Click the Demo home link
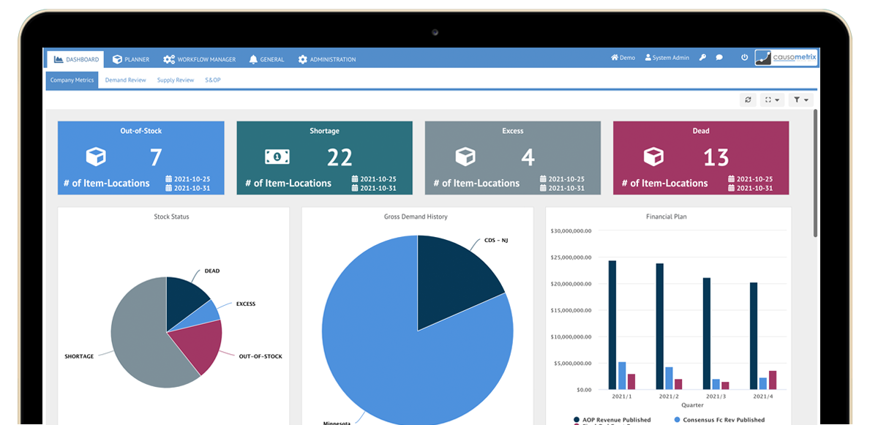870x425 pixels. click(623, 57)
